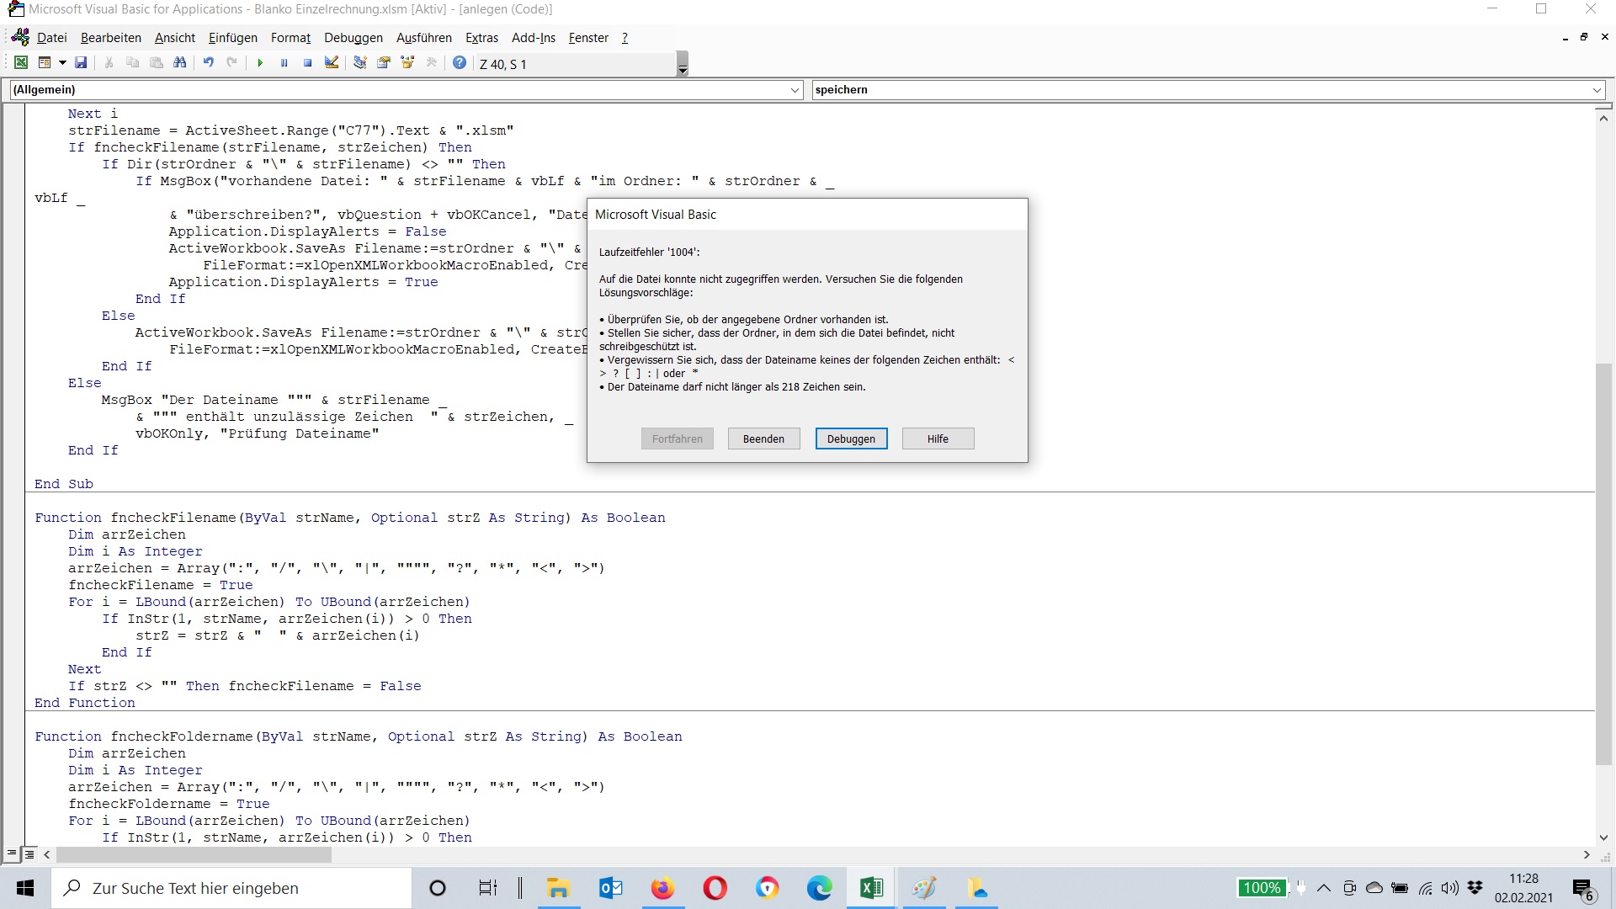Open Opera browser from taskbar
The image size is (1616, 909).
[715, 888]
